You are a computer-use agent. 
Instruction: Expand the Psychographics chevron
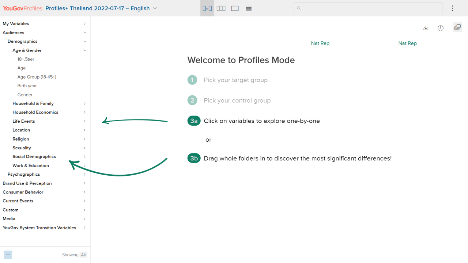coord(84,174)
